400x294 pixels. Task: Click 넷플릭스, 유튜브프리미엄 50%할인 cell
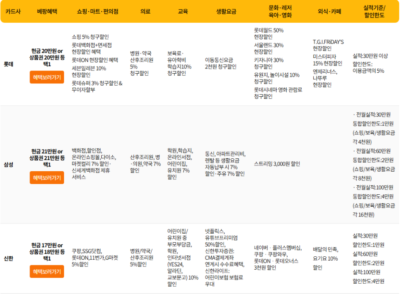coord(225,258)
